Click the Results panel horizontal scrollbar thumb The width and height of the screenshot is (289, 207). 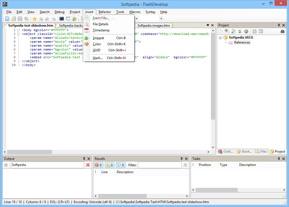coord(122,196)
